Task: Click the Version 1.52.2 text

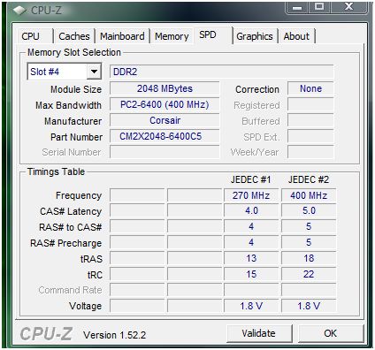Action: click(x=114, y=335)
